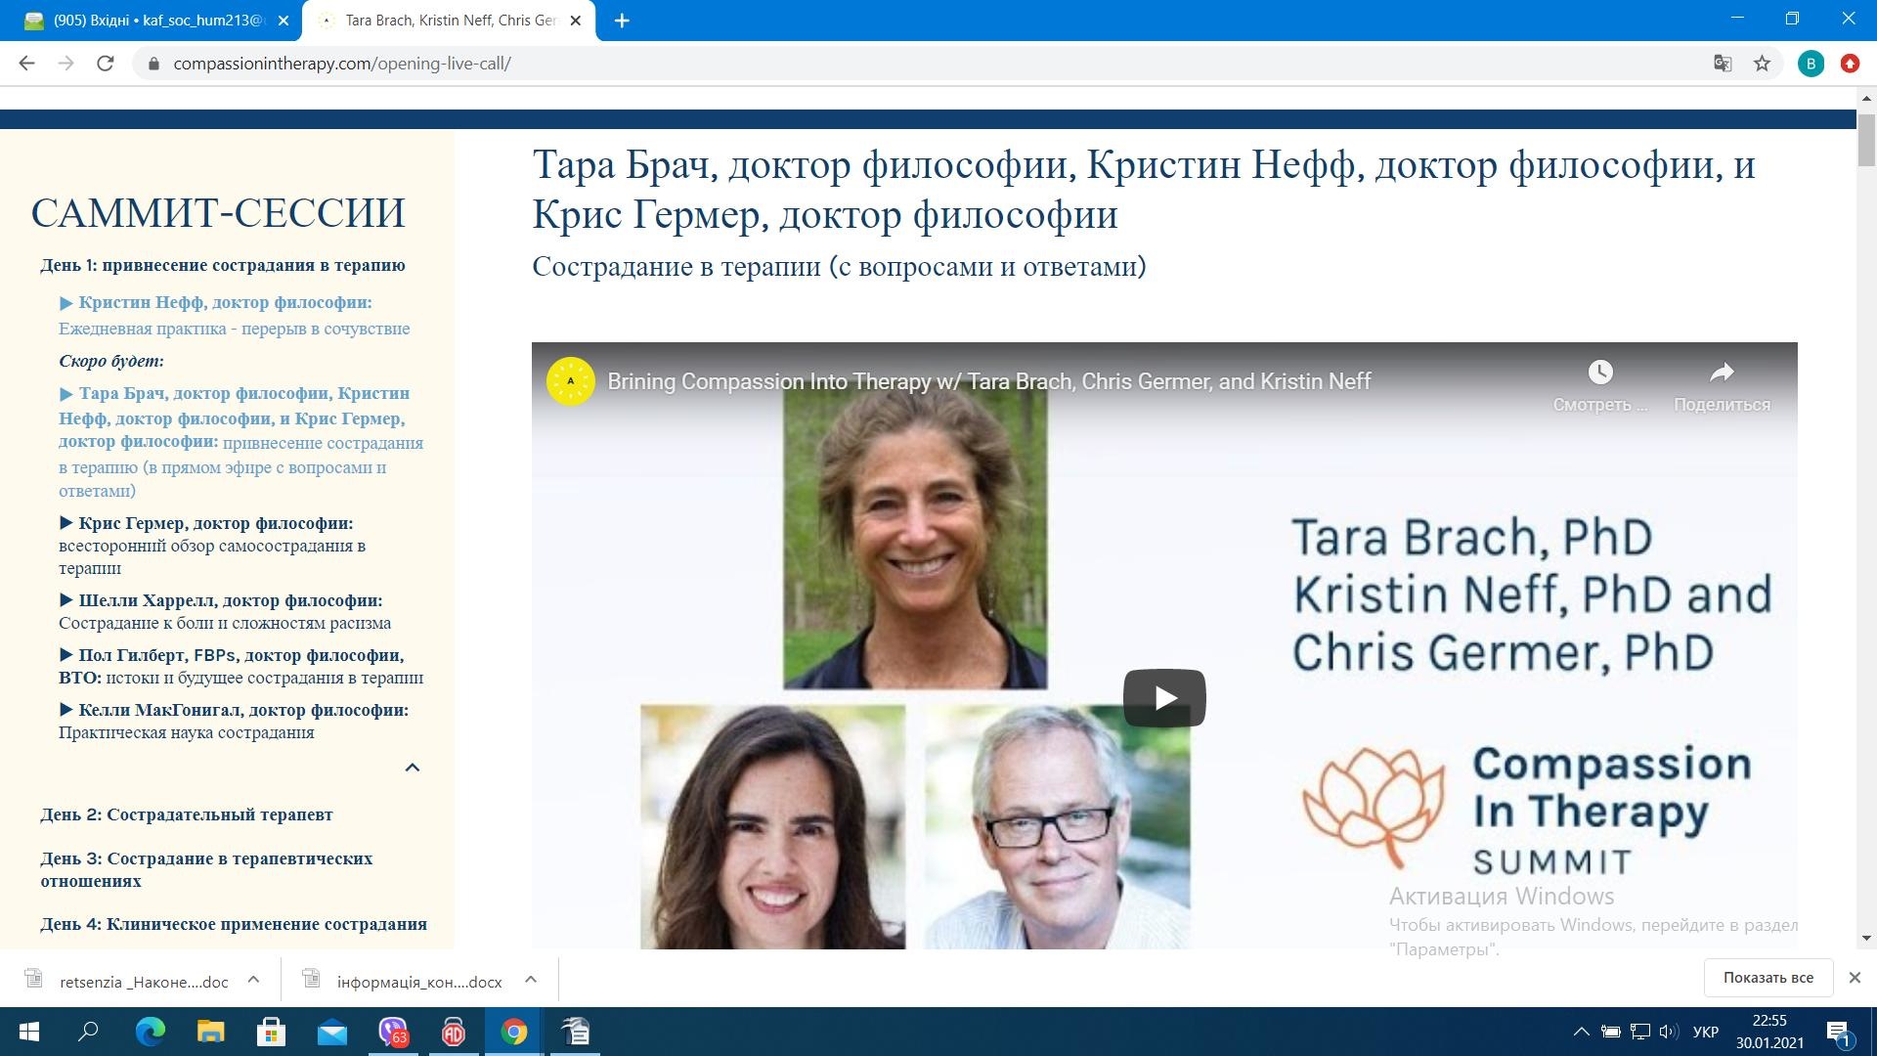Go back to previous page
1877x1056 pixels.
point(27,64)
